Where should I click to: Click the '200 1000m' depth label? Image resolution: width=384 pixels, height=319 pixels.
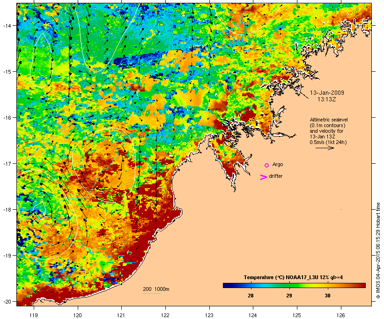[x=156, y=289]
